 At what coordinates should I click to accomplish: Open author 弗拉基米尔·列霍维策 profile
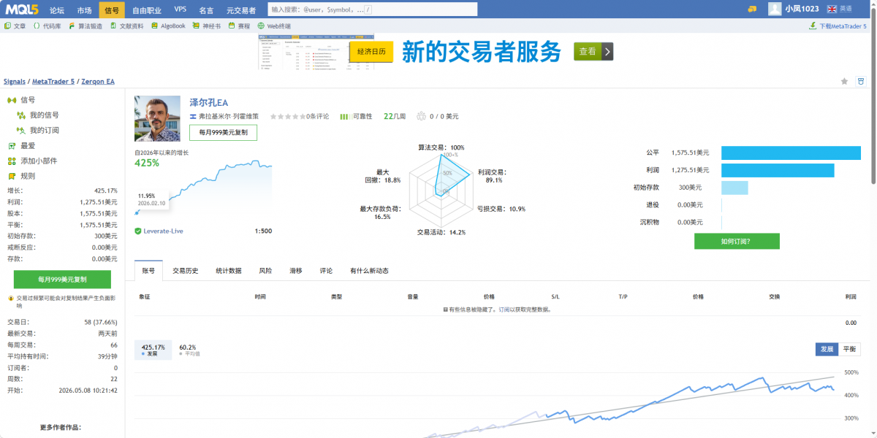tap(229, 116)
